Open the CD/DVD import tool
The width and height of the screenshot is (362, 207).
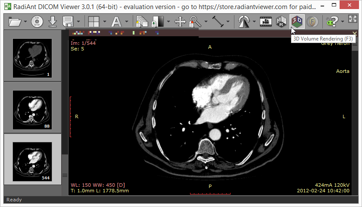(x=37, y=22)
